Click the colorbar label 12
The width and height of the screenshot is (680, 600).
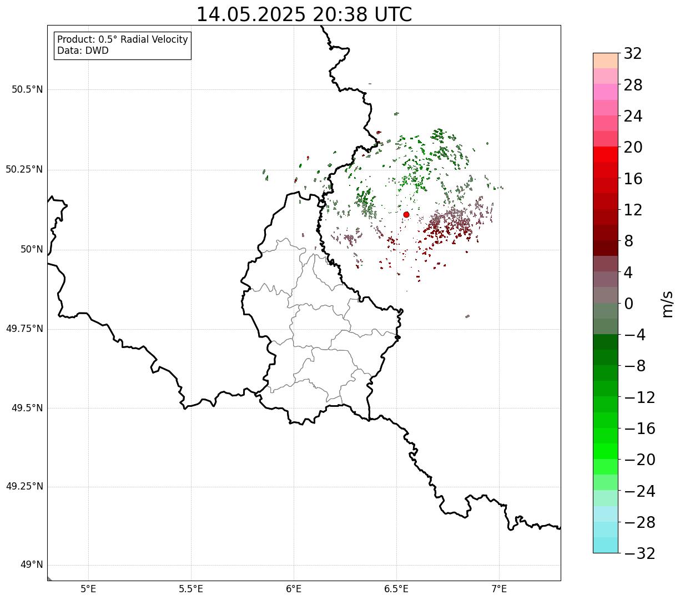point(633,210)
